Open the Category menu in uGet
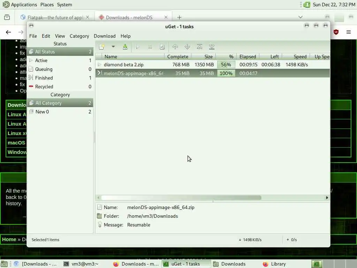The image size is (357, 268). (79, 36)
